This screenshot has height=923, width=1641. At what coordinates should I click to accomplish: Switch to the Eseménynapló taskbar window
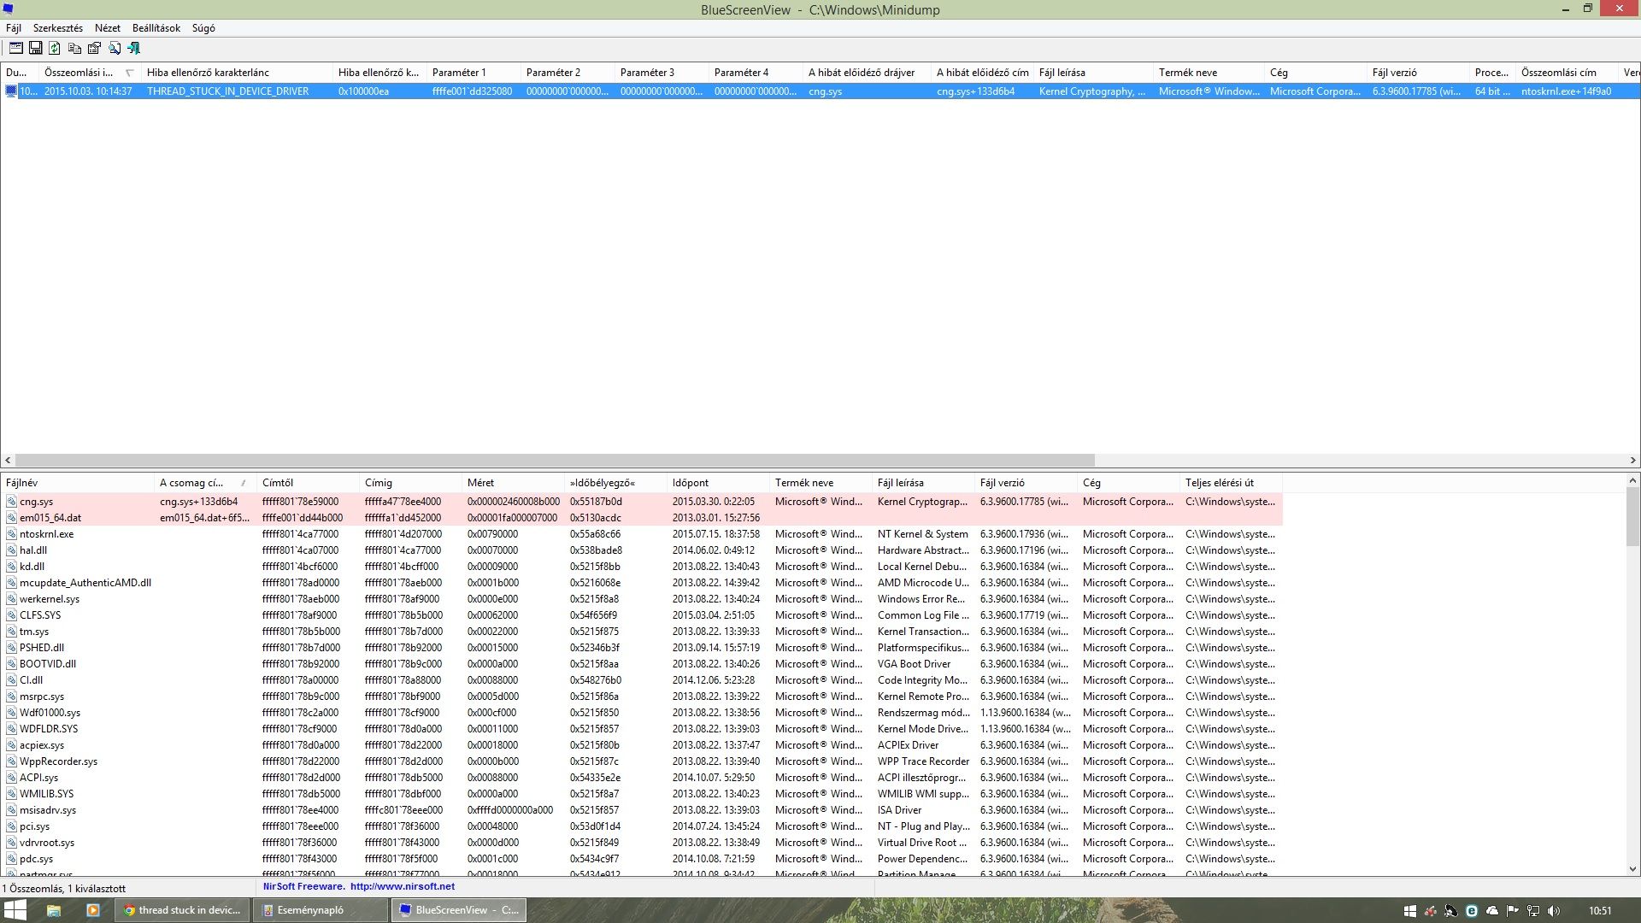pyautogui.click(x=321, y=910)
